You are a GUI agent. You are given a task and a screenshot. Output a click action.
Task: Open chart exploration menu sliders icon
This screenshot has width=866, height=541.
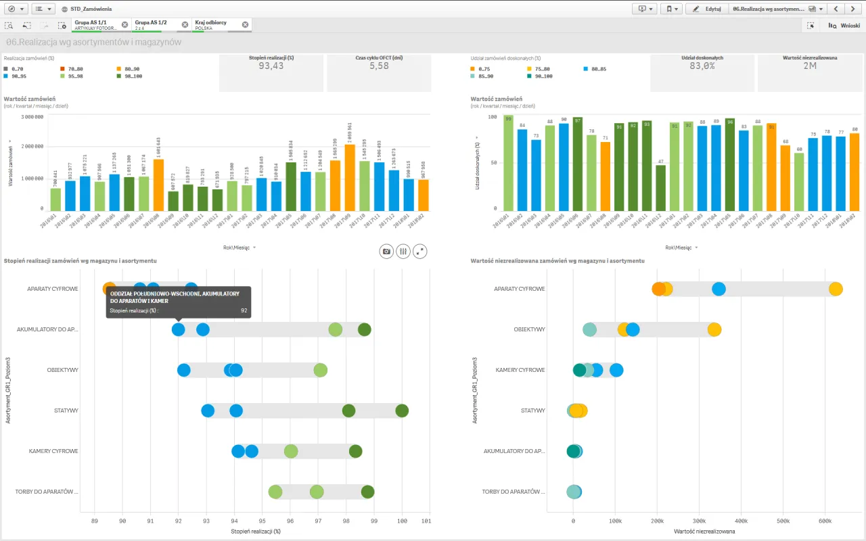(403, 251)
